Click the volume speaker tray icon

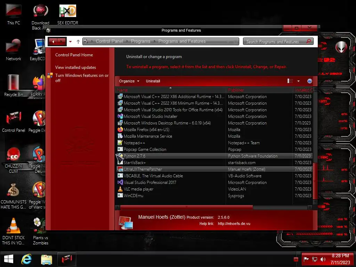pyautogui.click(x=323, y=259)
